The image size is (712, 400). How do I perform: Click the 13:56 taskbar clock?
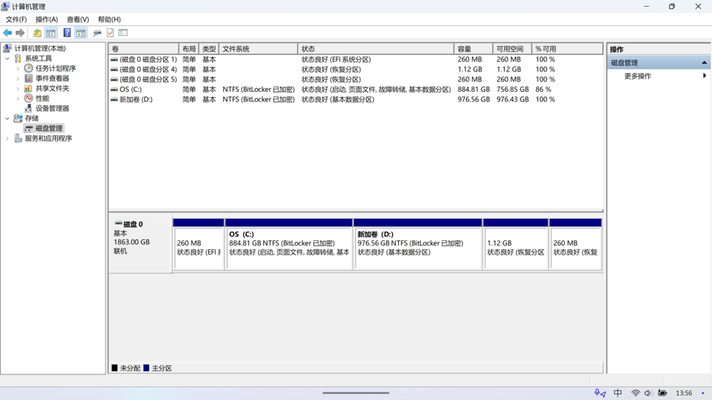684,392
